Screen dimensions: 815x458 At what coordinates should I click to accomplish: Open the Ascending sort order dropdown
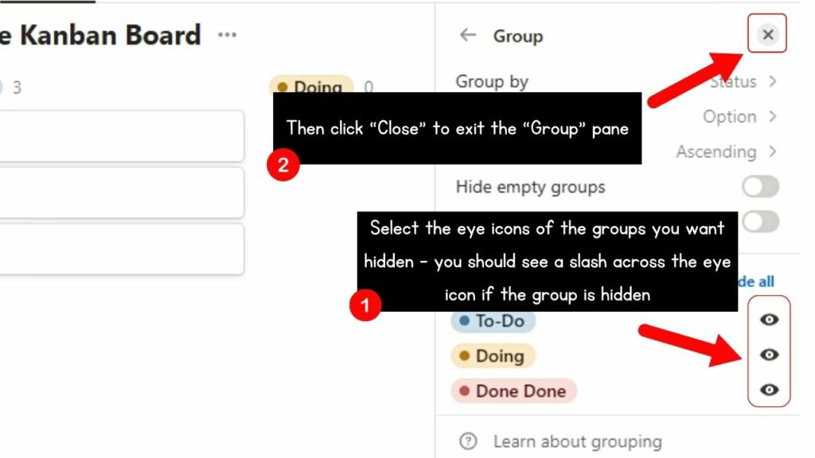coord(727,151)
